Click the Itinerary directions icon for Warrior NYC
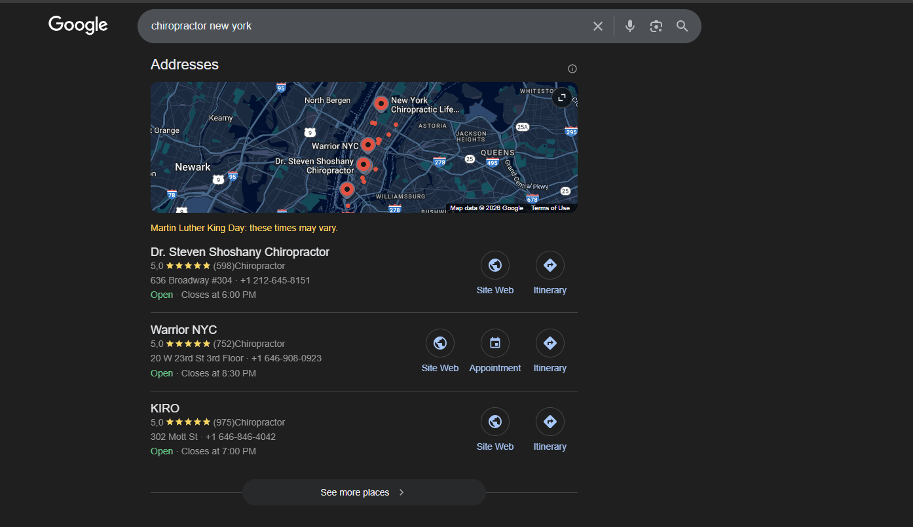The width and height of the screenshot is (913, 527). 550,343
